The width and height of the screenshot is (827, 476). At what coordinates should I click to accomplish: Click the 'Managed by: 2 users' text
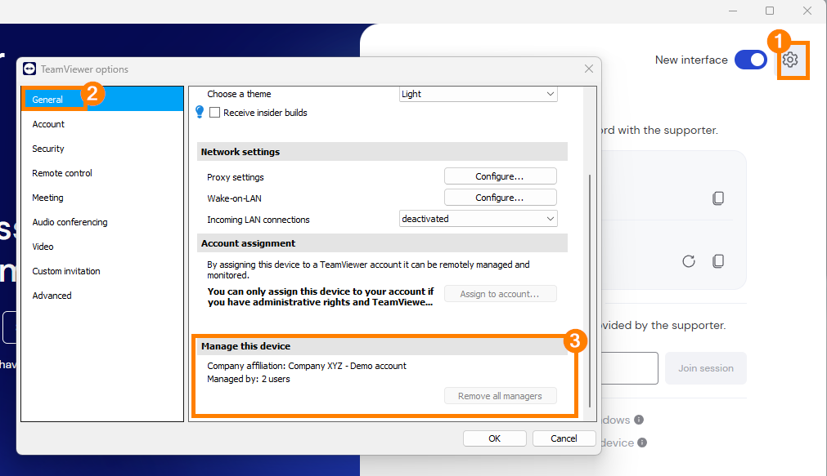tap(249, 379)
